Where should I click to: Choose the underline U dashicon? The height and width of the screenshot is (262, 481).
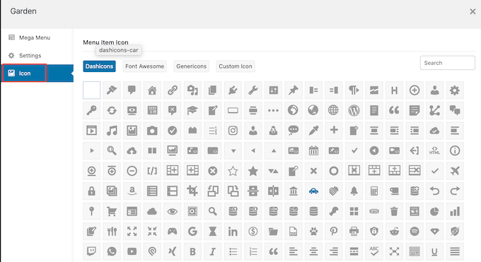point(434,251)
